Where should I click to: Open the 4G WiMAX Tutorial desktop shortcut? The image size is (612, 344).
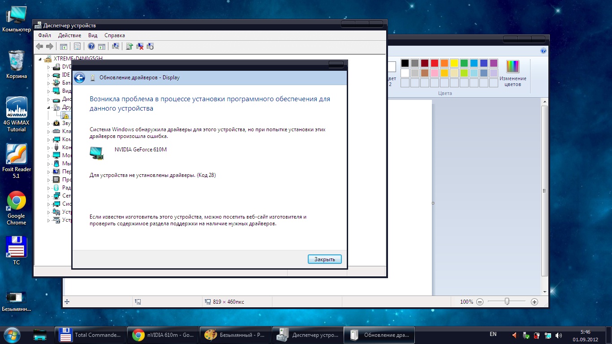(17, 114)
